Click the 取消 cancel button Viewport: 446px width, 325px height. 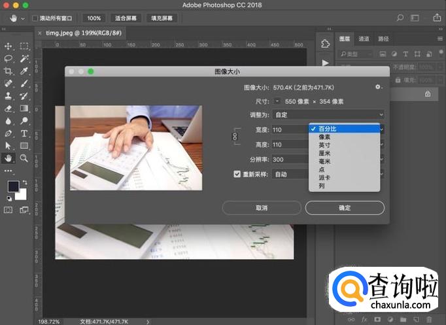coord(262,208)
